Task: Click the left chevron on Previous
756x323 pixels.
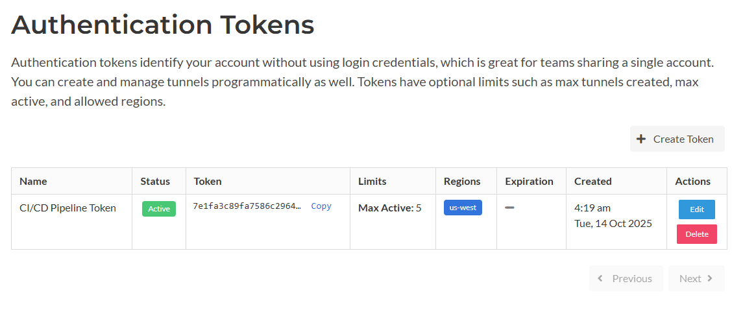Action: [600, 278]
